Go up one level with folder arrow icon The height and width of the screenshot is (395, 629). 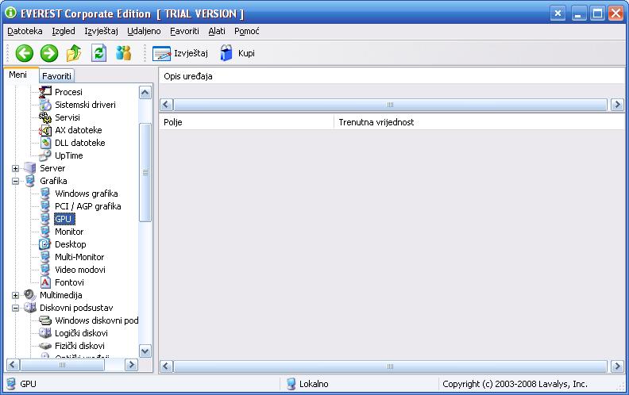(x=74, y=53)
